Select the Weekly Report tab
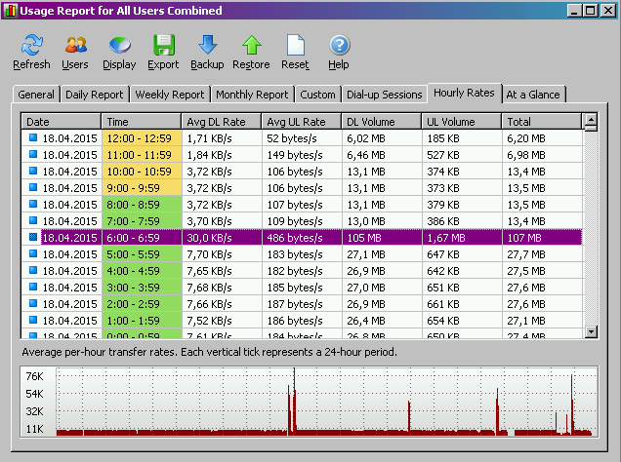 pyautogui.click(x=170, y=95)
